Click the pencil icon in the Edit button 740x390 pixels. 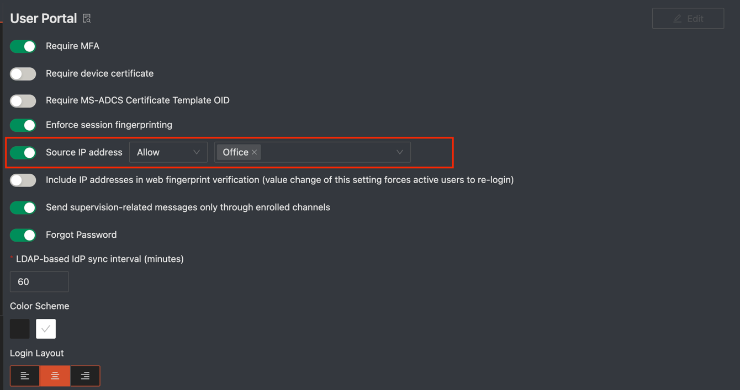(x=678, y=19)
